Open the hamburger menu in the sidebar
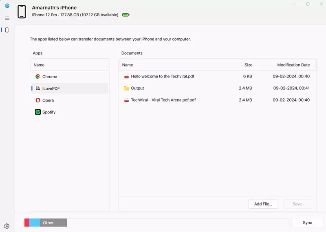This screenshot has height=232, width=326. pyautogui.click(x=7, y=18)
